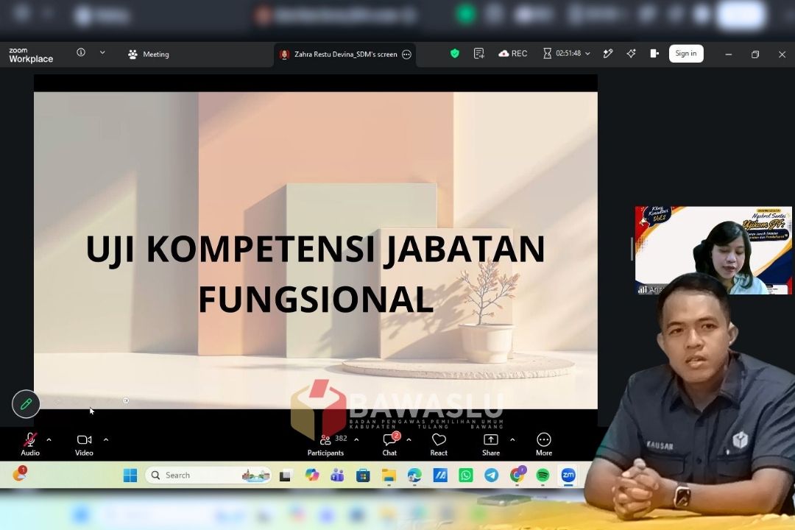Open Task View from the taskbar
Viewport: 795px width, 530px height.
coord(285,476)
